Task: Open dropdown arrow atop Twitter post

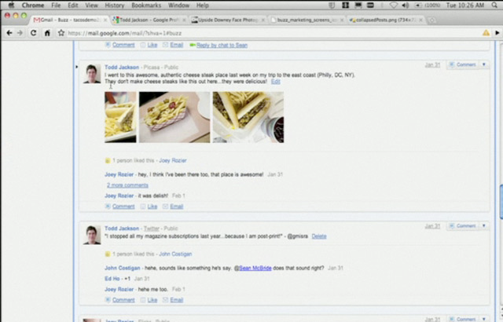Action: (484, 226)
